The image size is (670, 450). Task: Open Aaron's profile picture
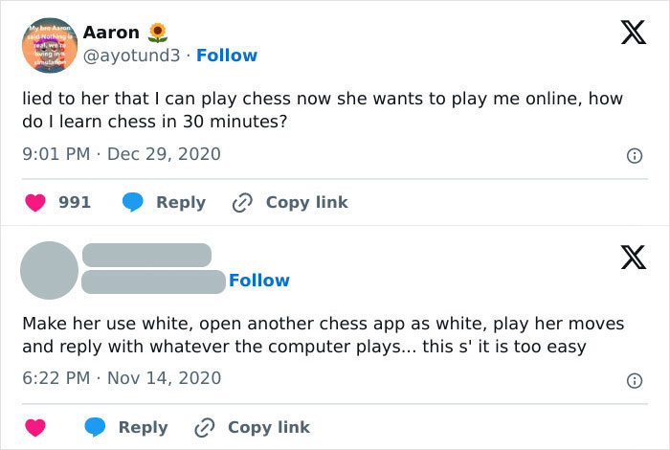point(49,45)
